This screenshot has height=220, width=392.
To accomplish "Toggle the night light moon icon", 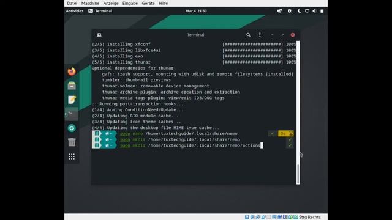I will pyautogui.click(x=300, y=11).
